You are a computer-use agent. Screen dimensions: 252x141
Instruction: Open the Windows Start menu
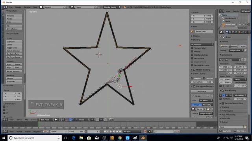(x=4, y=138)
